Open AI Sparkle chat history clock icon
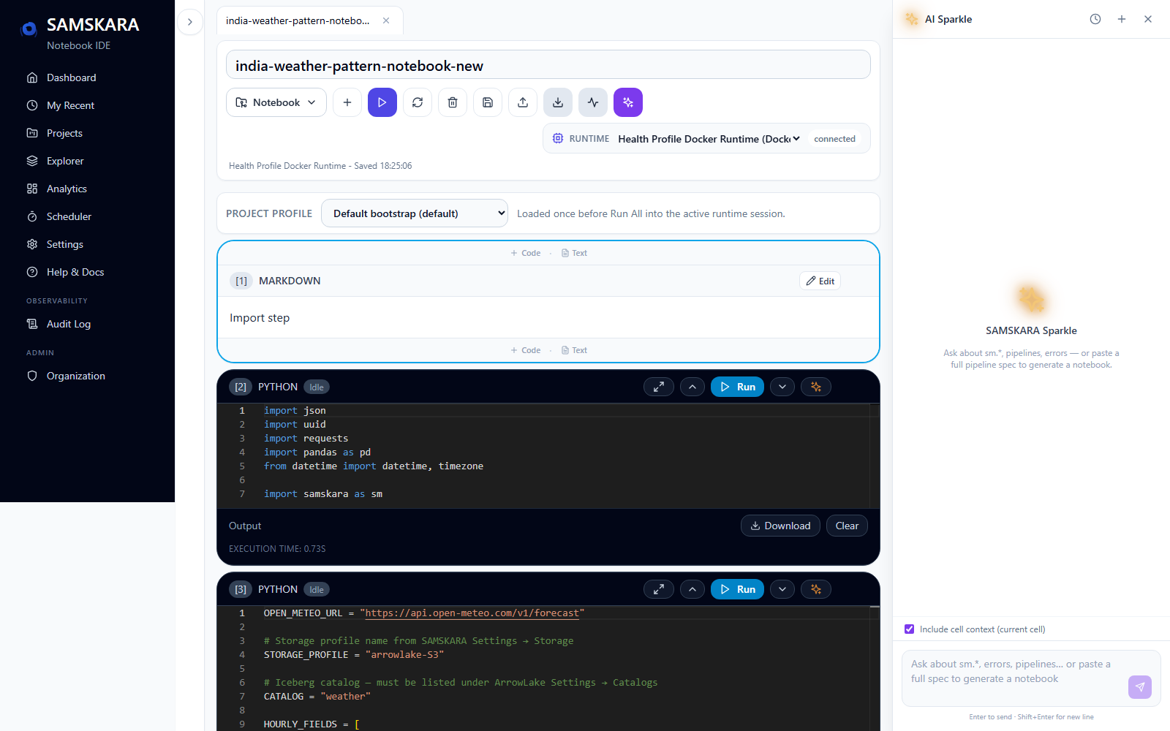This screenshot has width=1170, height=731. click(1095, 19)
